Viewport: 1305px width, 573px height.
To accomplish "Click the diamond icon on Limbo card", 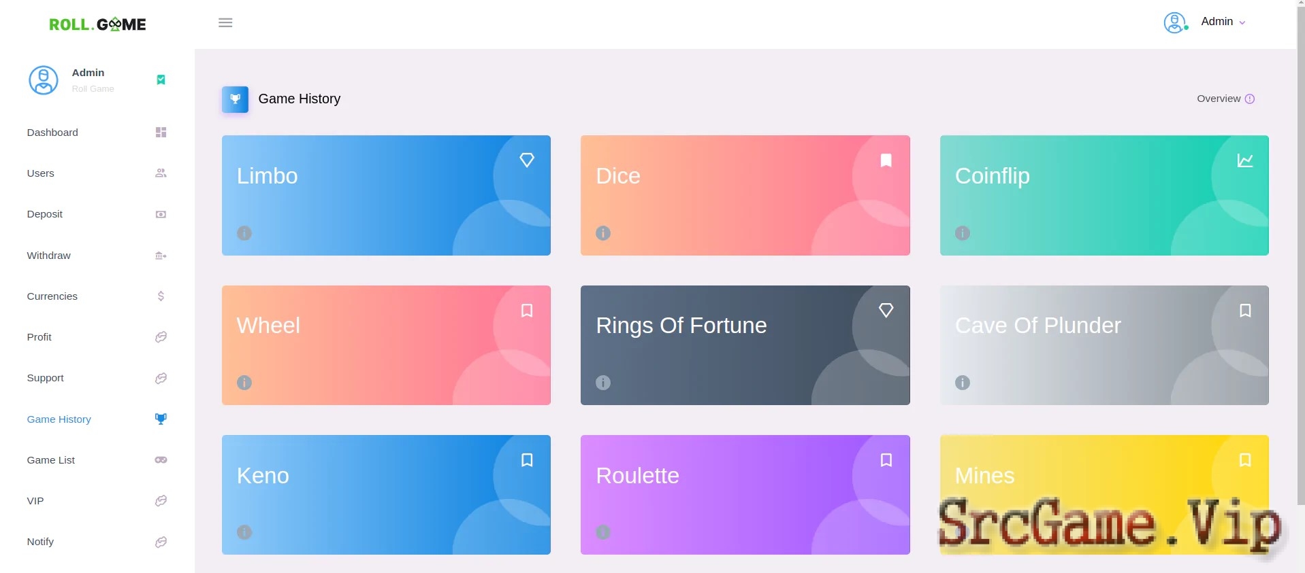I will (527, 160).
